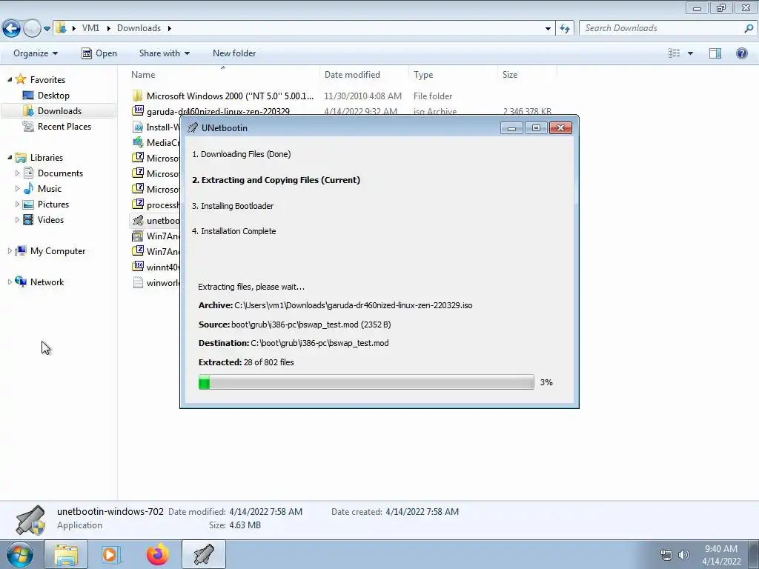The image size is (759, 569).
Task: Select the unetbootin file icon
Action: click(x=138, y=220)
